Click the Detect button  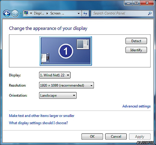(x=136, y=41)
